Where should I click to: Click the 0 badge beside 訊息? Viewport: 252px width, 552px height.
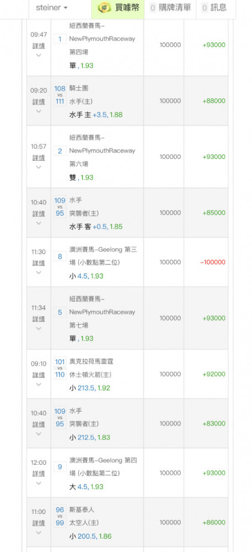click(x=205, y=7)
